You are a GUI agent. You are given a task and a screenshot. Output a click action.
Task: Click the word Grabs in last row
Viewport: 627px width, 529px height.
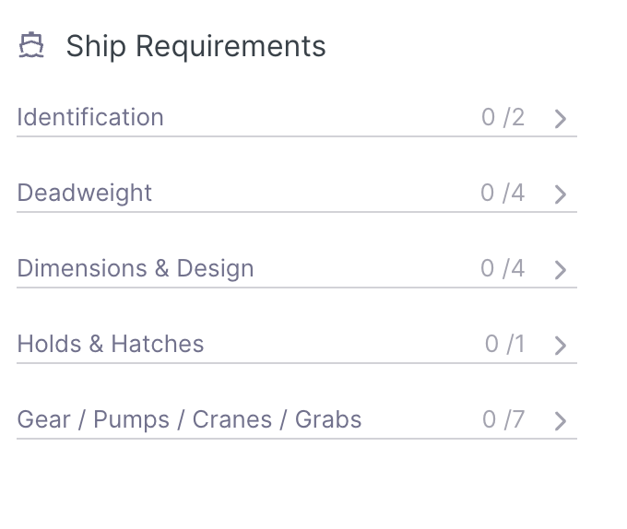pyautogui.click(x=328, y=419)
